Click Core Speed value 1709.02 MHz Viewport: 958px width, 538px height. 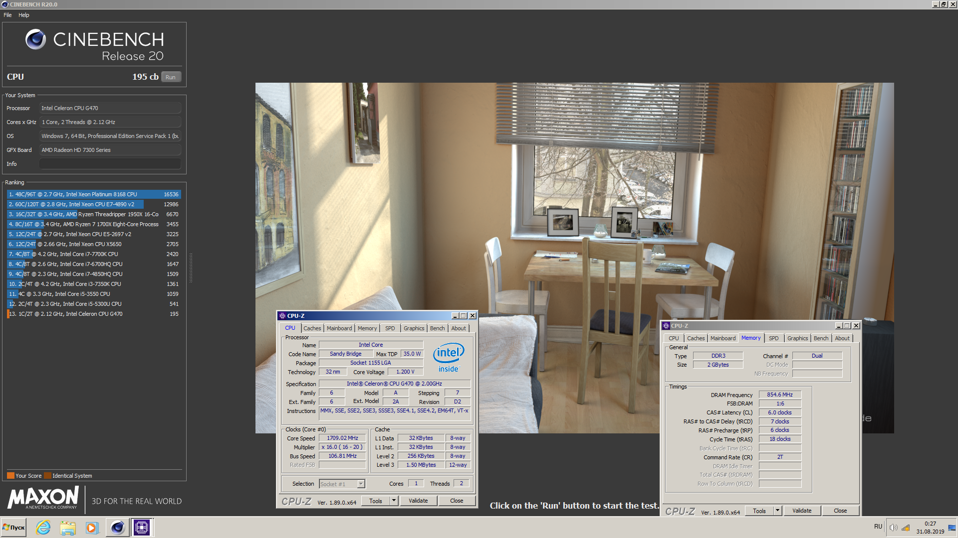click(x=342, y=438)
